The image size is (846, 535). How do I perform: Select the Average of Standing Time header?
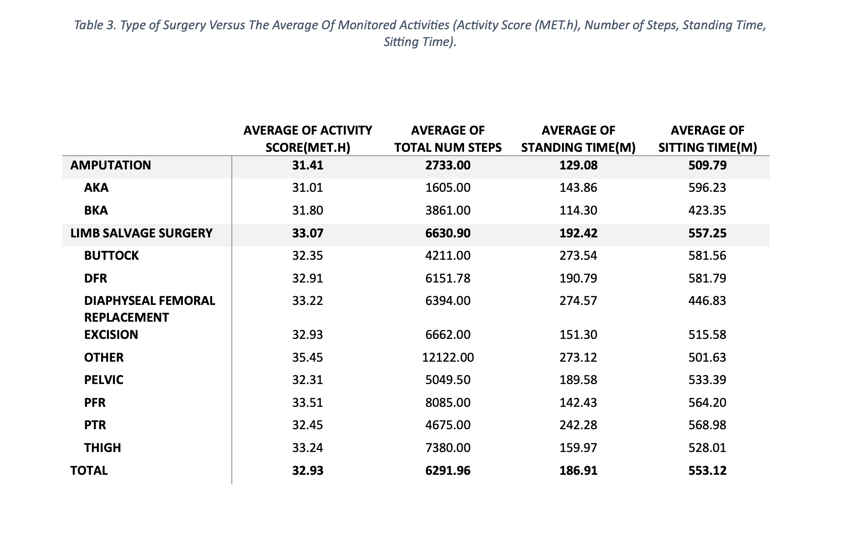coord(578,139)
